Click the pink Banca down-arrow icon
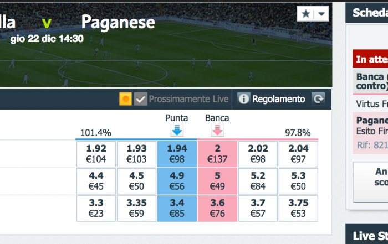The image size is (388, 244). (217, 130)
